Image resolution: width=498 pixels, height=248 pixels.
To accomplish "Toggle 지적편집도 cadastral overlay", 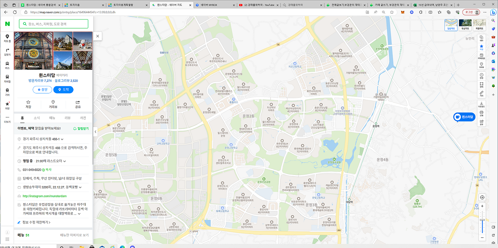I will click(481, 56).
